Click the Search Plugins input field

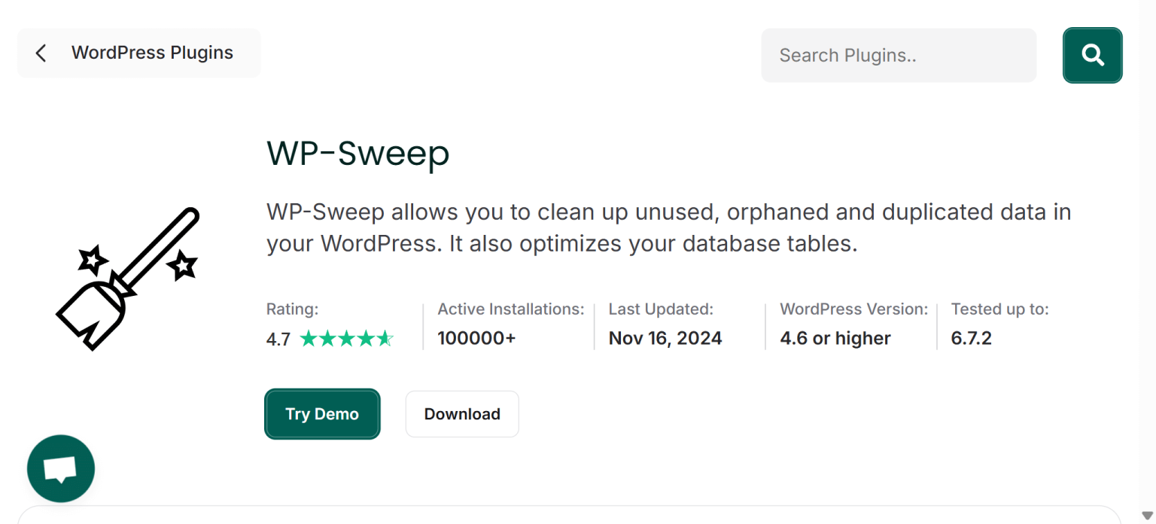pos(898,54)
